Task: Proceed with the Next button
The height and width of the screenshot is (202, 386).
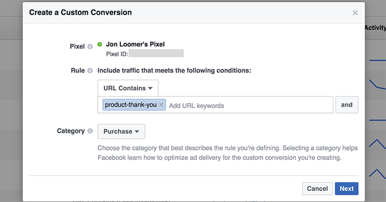Action: coord(347,189)
